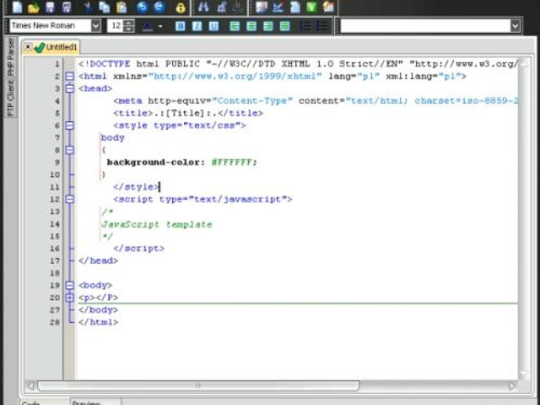Click the "JavaScript template" comment text
Image resolution: width=540 pixels, height=405 pixels.
point(157,224)
